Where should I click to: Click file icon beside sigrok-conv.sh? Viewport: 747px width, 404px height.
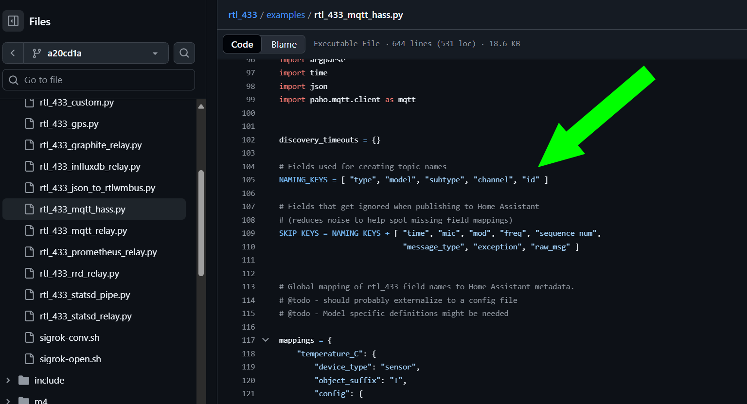(x=30, y=337)
